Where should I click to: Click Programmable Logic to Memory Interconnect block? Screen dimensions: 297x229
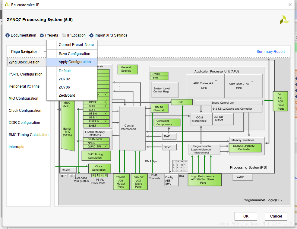204,150
